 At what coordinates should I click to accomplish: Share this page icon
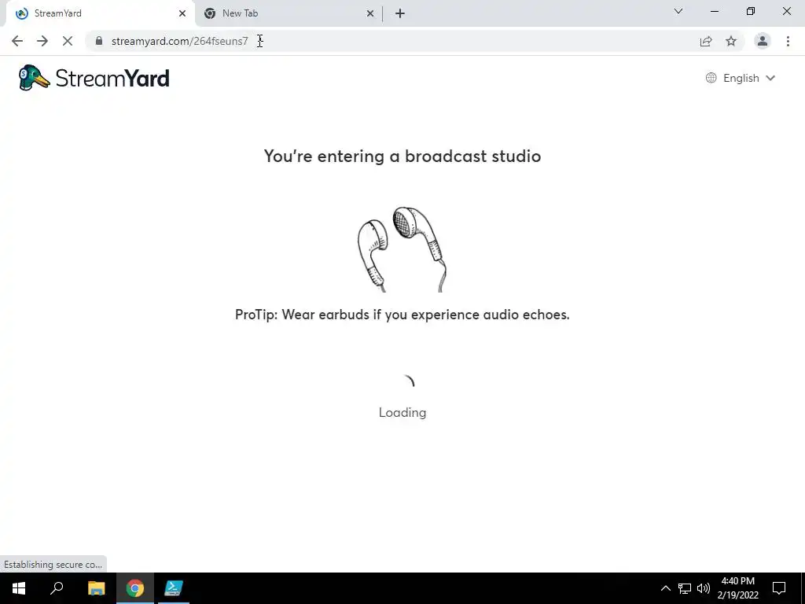706,41
